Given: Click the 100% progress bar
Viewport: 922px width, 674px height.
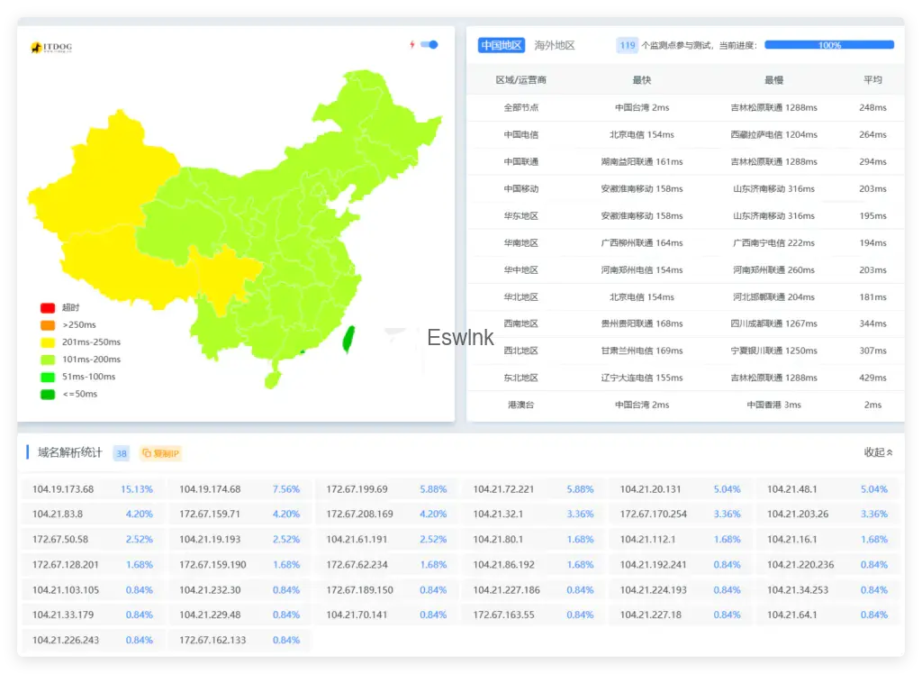Looking at the screenshot, I should [828, 45].
